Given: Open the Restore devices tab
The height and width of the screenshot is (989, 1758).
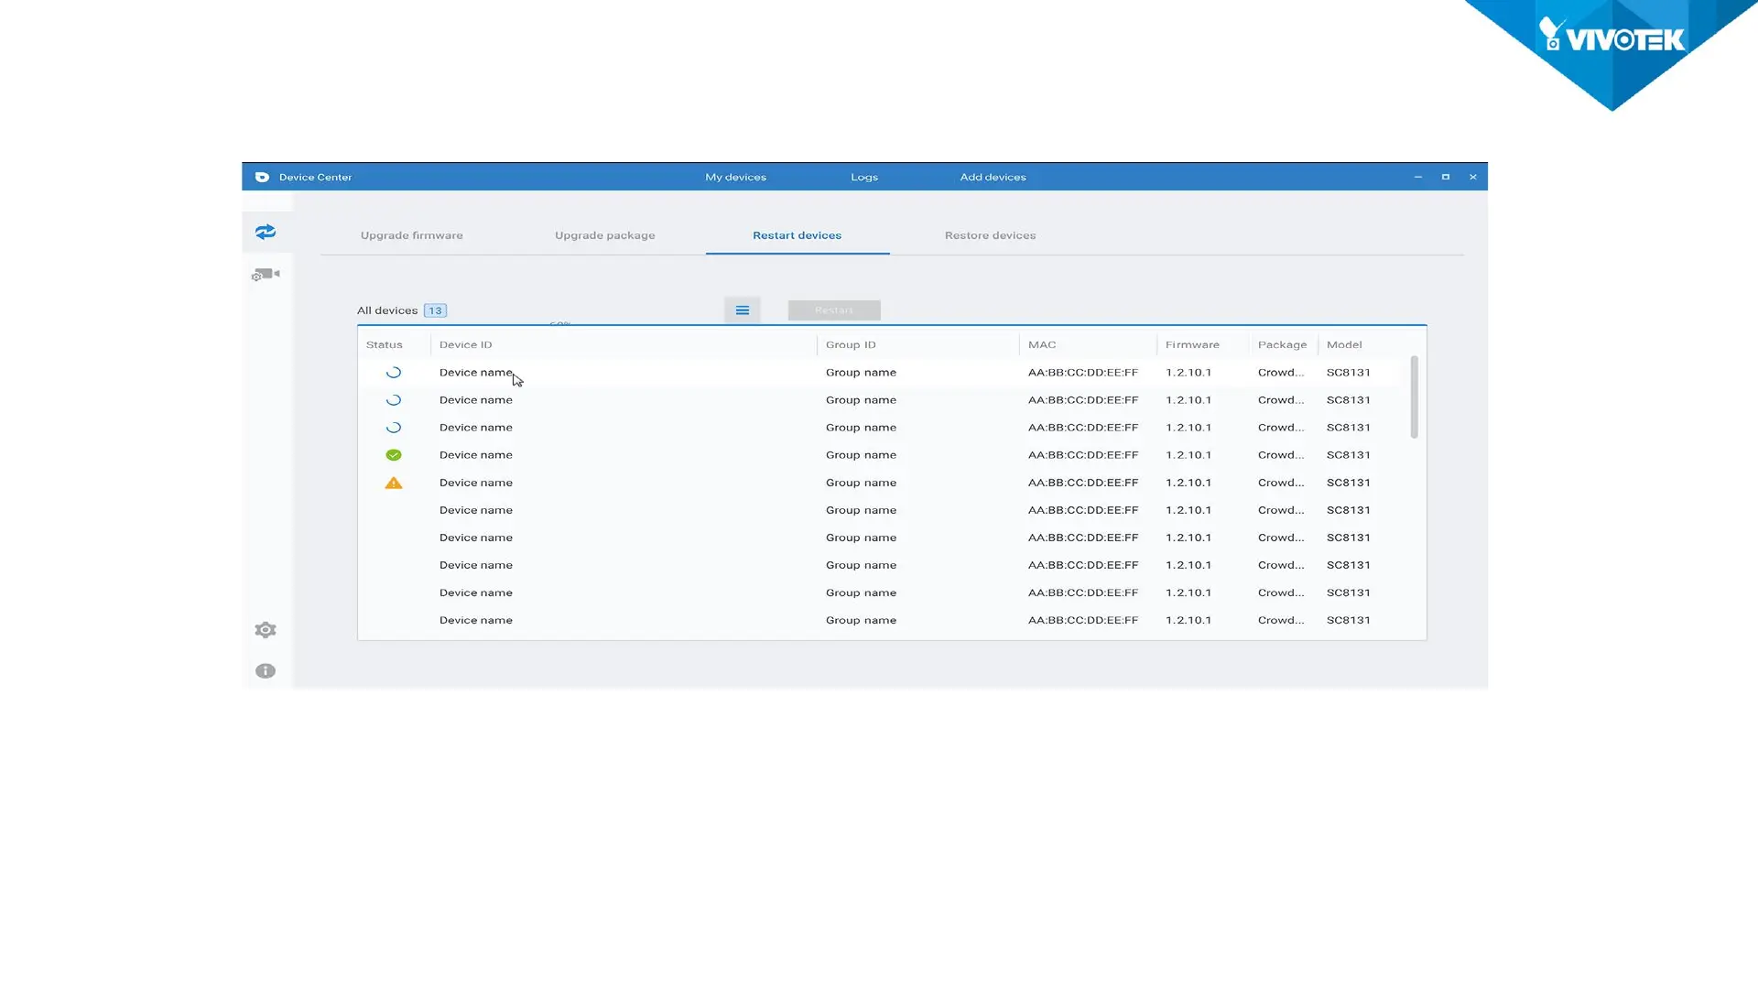Looking at the screenshot, I should (x=991, y=235).
